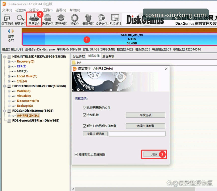Click the horizontal scrollbar left arrow
The height and width of the screenshot is (191, 217).
pyautogui.click(x=73, y=189)
